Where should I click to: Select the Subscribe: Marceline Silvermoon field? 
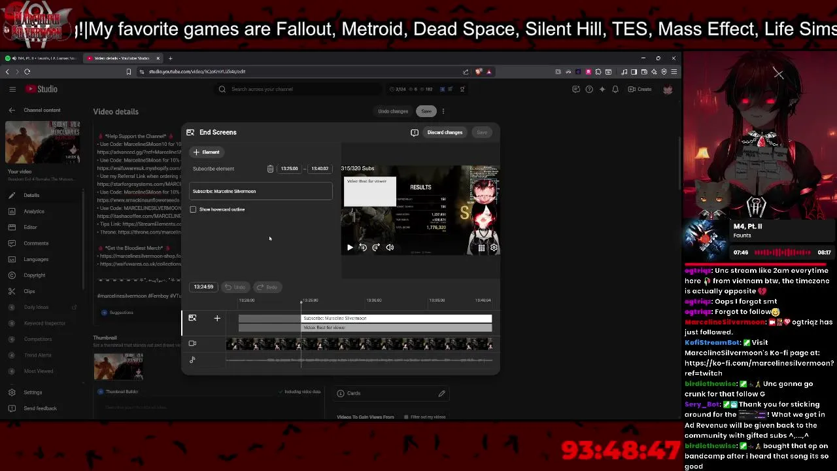tap(261, 191)
